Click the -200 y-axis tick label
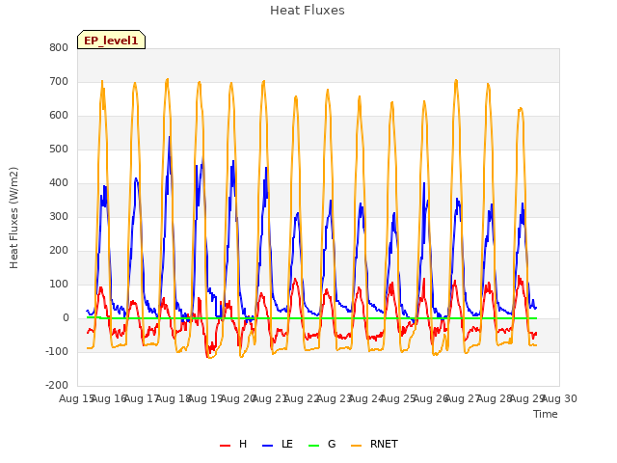617x463 pixels. [x=57, y=385]
